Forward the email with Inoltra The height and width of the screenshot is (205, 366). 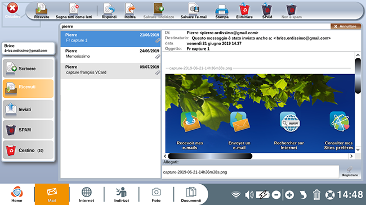click(130, 11)
